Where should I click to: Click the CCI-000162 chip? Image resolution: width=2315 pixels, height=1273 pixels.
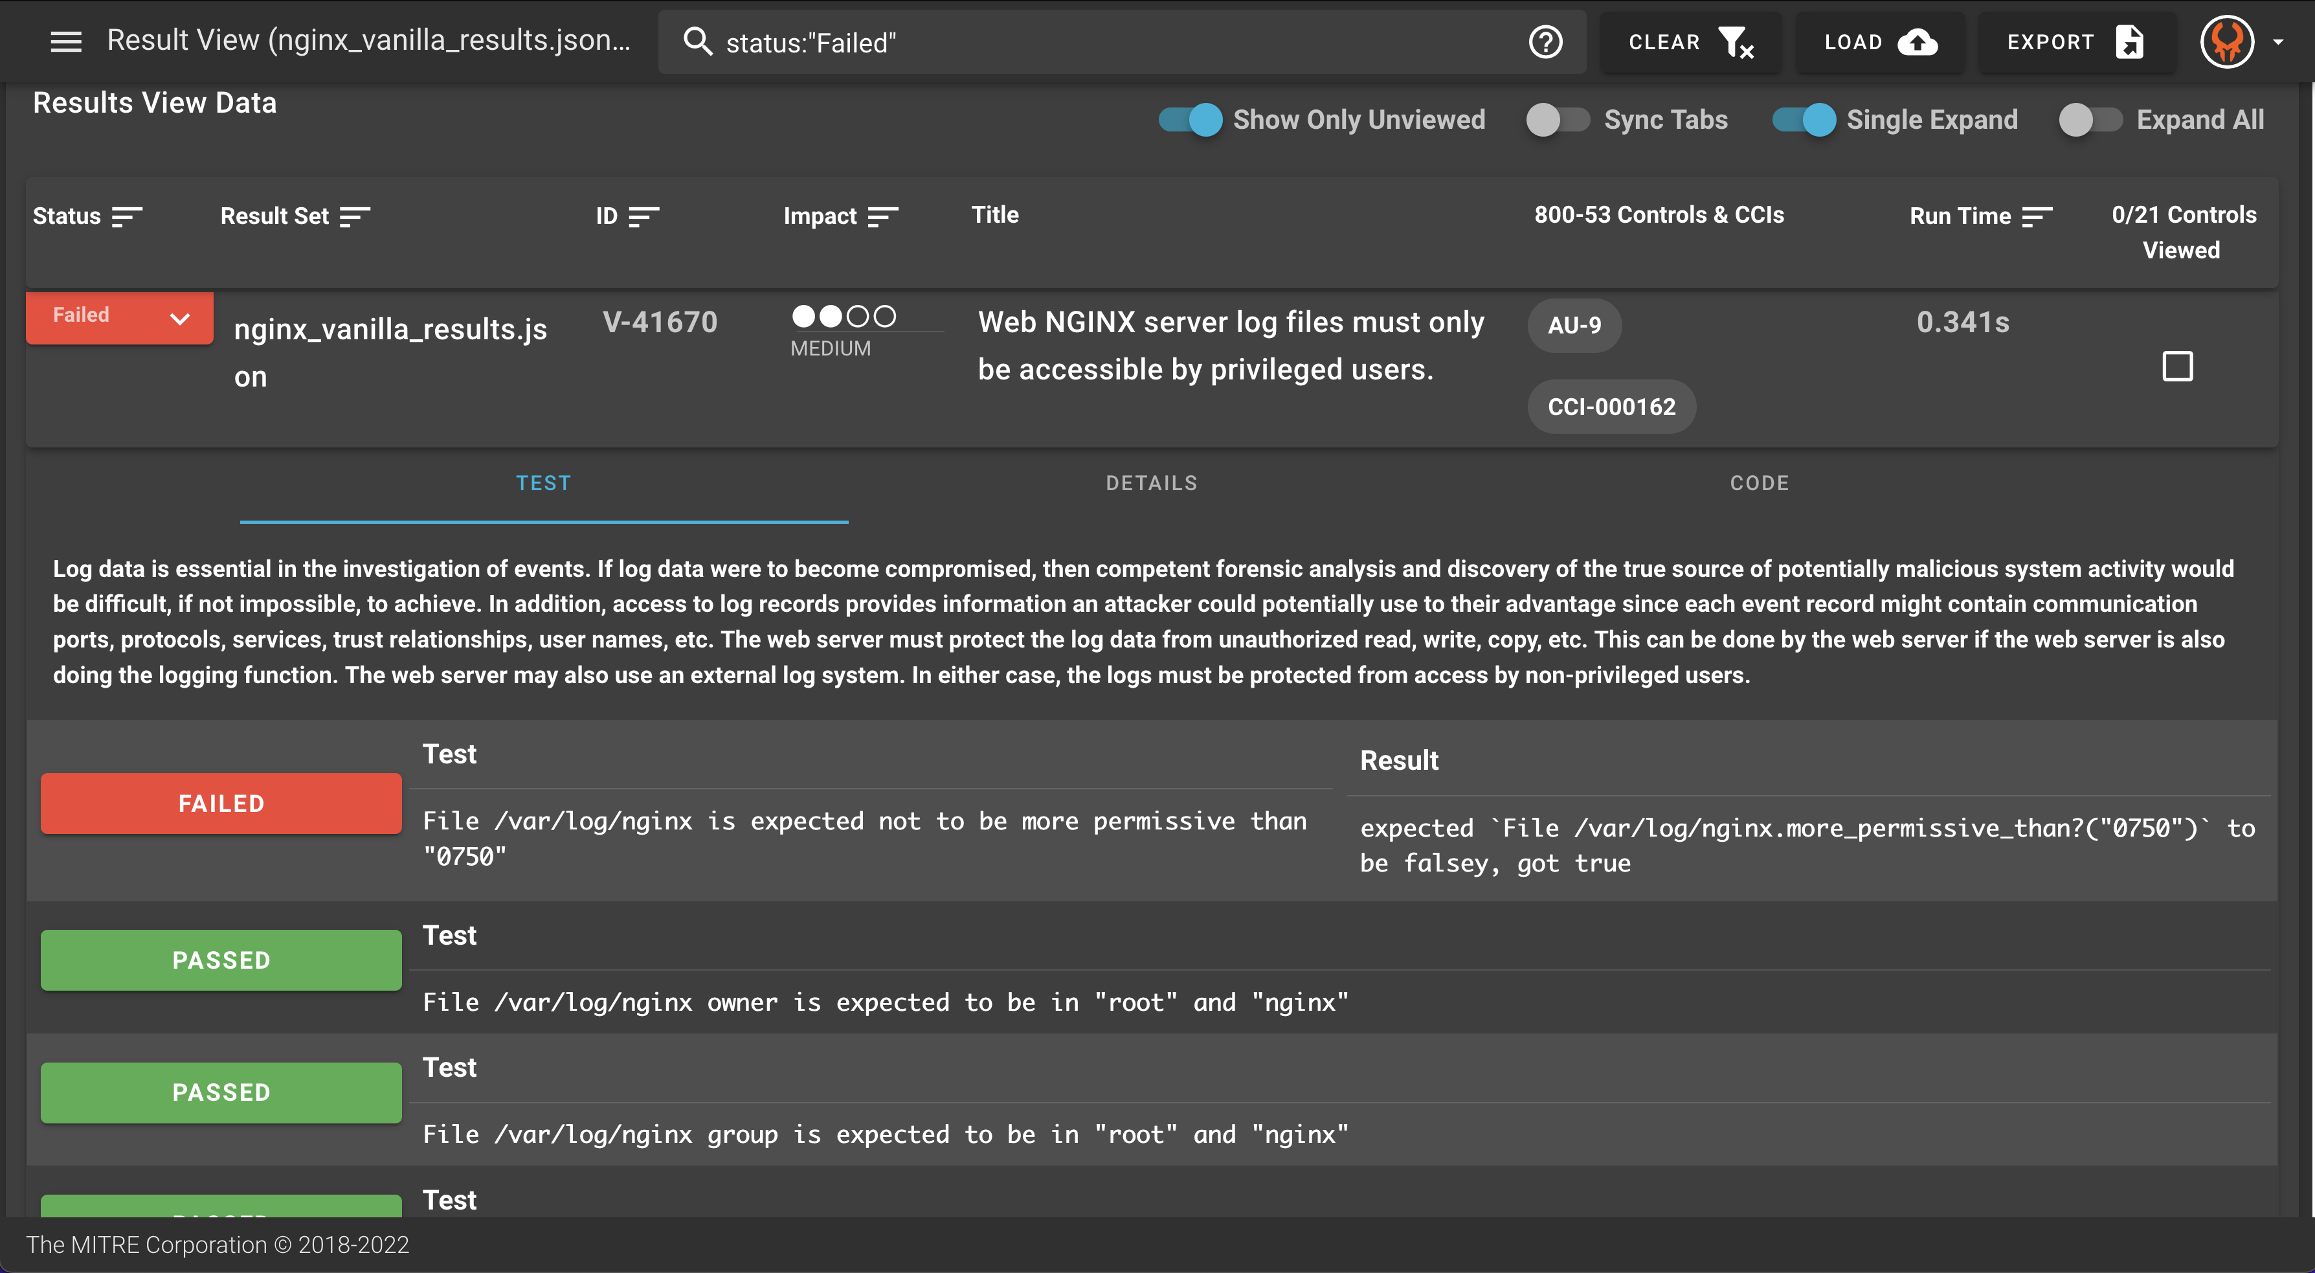pyautogui.click(x=1611, y=407)
